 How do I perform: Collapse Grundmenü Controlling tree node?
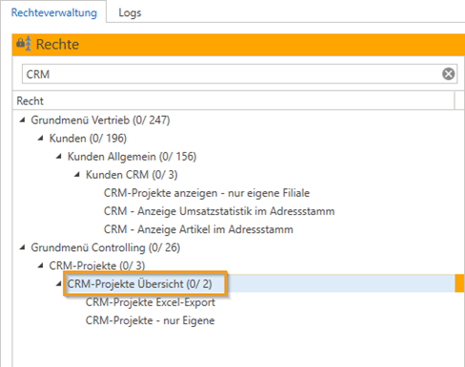22,247
